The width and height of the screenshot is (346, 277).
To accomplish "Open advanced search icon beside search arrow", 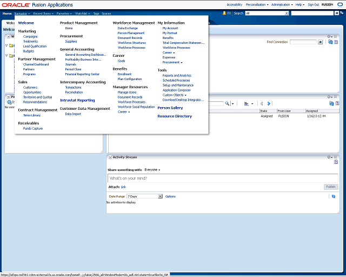I will tap(342, 13).
